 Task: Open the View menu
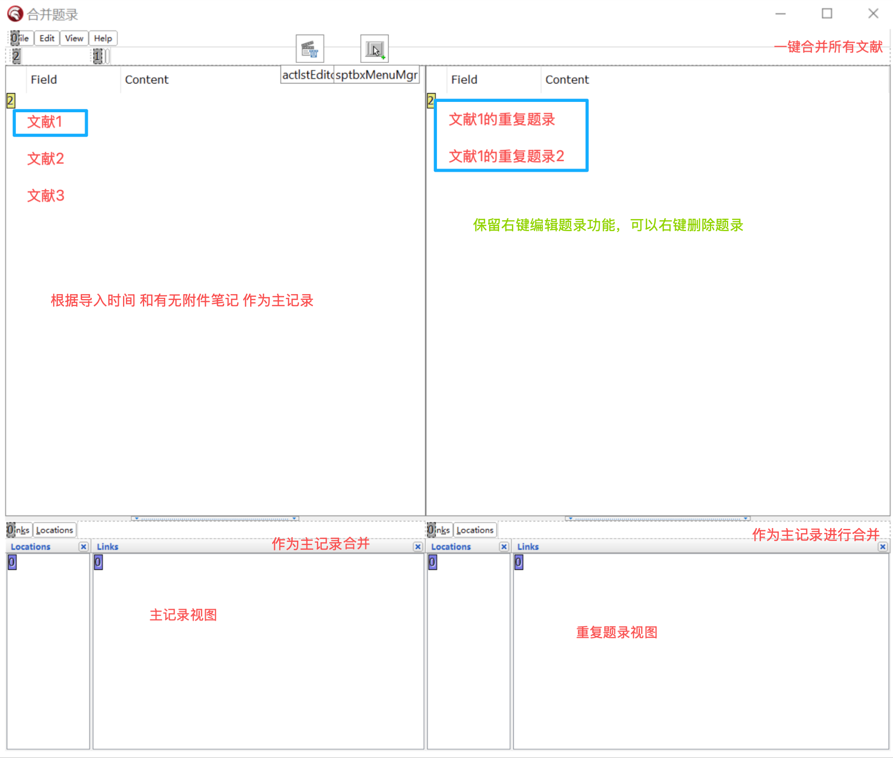point(73,38)
